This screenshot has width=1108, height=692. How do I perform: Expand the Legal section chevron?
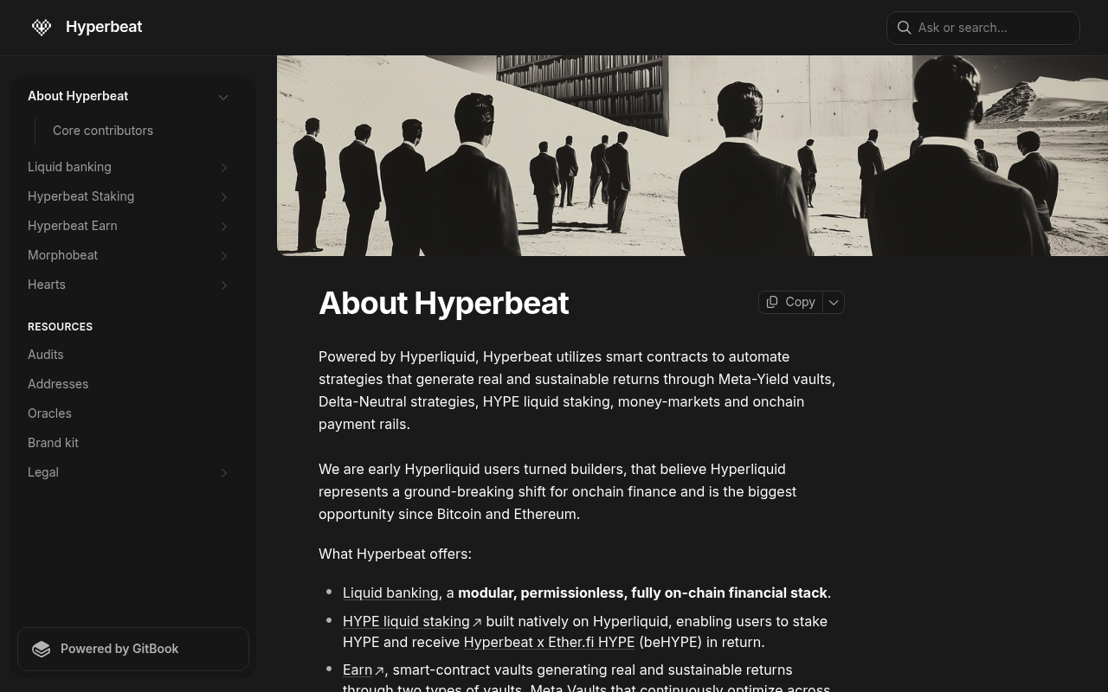coord(223,473)
